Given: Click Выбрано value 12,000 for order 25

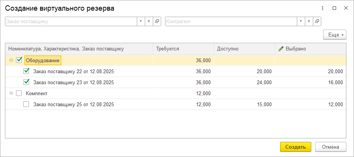Looking at the screenshot, I should pyautogui.click(x=335, y=104).
